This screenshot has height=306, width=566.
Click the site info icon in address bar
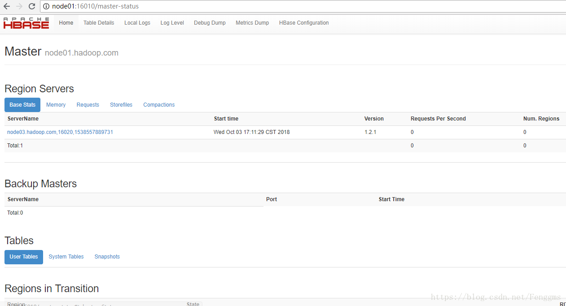point(46,6)
